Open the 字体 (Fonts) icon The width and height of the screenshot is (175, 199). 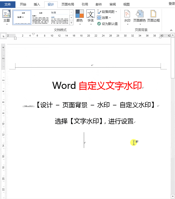pyautogui.click(x=91, y=14)
